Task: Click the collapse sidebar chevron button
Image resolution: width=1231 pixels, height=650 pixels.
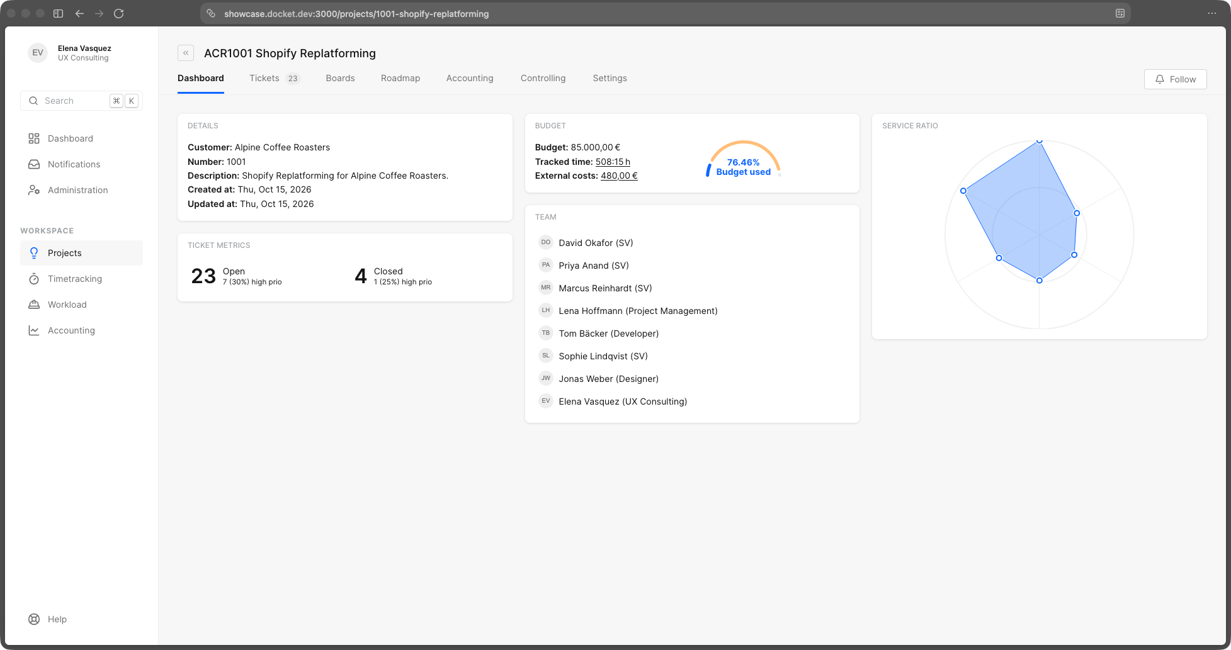Action: click(x=186, y=53)
